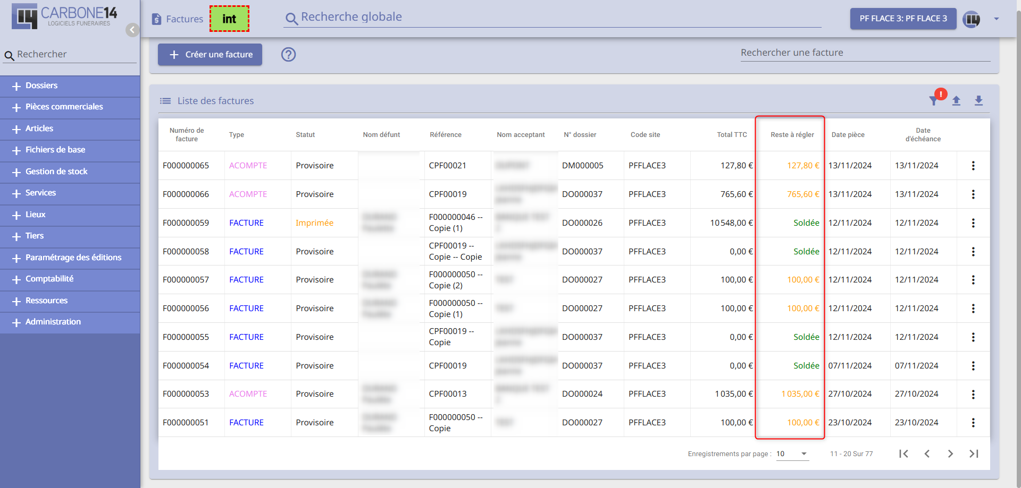This screenshot has height=488, width=1021.
Task: Expand the Lieux menu
Action: tap(70, 215)
